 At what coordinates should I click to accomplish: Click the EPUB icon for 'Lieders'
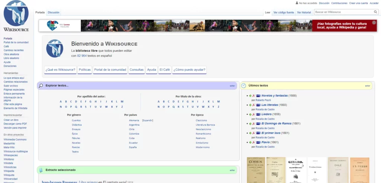tap(258, 114)
